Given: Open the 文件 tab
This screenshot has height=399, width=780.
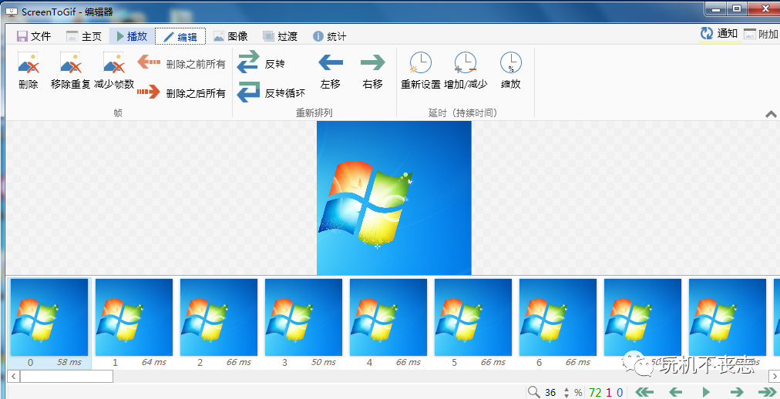Looking at the screenshot, I should tap(35, 36).
